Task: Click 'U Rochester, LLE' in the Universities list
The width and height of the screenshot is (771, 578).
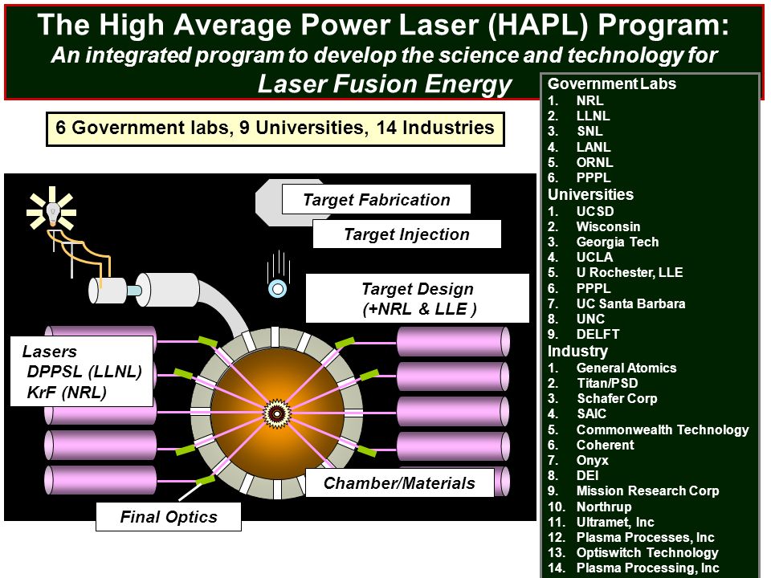Action: pos(630,272)
